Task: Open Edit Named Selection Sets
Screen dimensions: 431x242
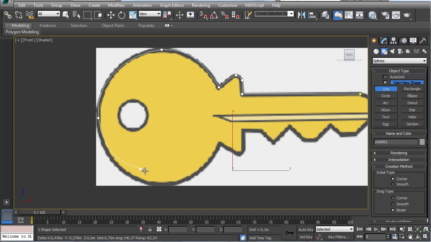Action: coord(248,15)
